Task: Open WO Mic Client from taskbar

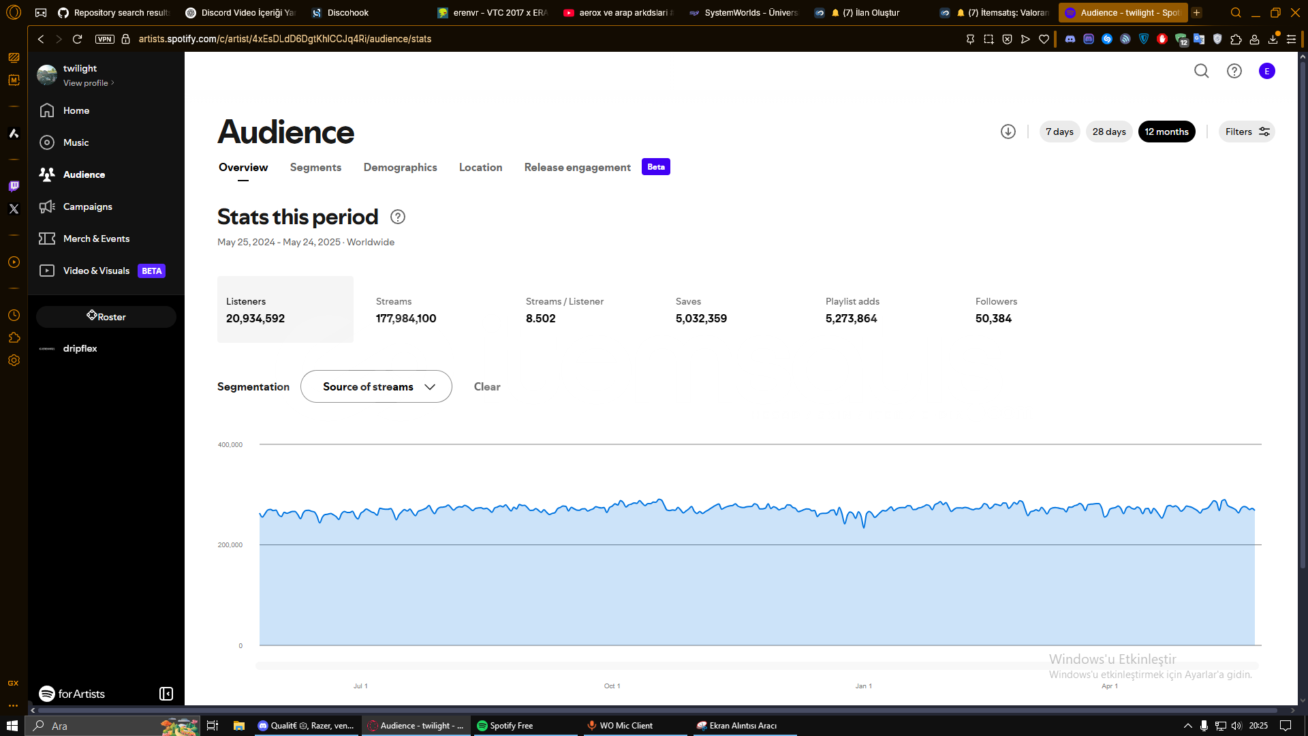Action: point(635,726)
